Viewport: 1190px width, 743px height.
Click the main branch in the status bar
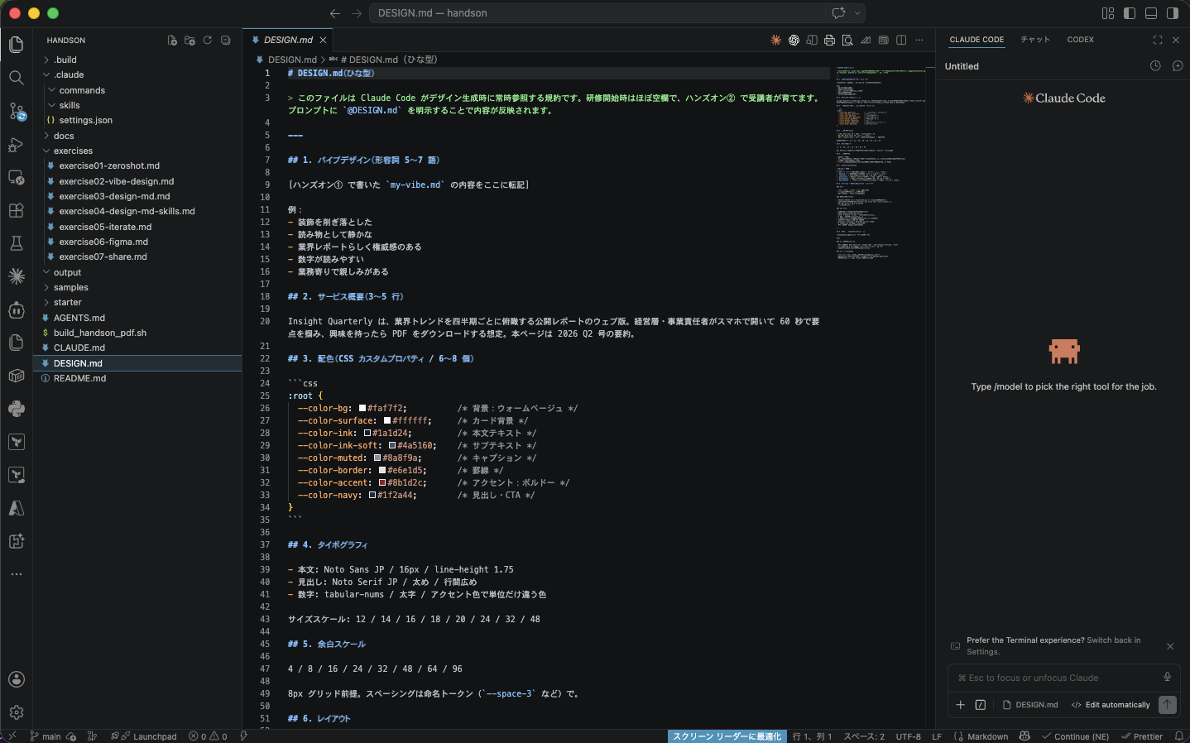pos(46,736)
